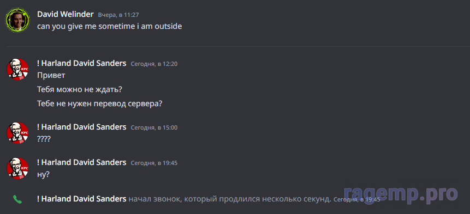Click the 'Тебе не нужен перевод сервера?' message
The height and width of the screenshot is (214, 470).
tap(99, 103)
